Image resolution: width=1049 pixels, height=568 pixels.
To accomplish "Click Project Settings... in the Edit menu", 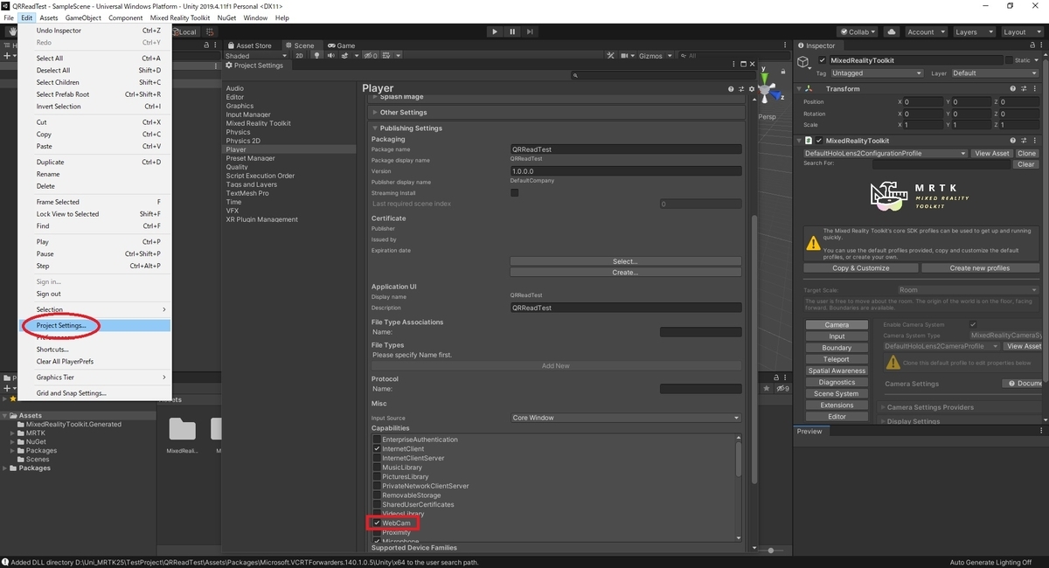I will (x=61, y=326).
